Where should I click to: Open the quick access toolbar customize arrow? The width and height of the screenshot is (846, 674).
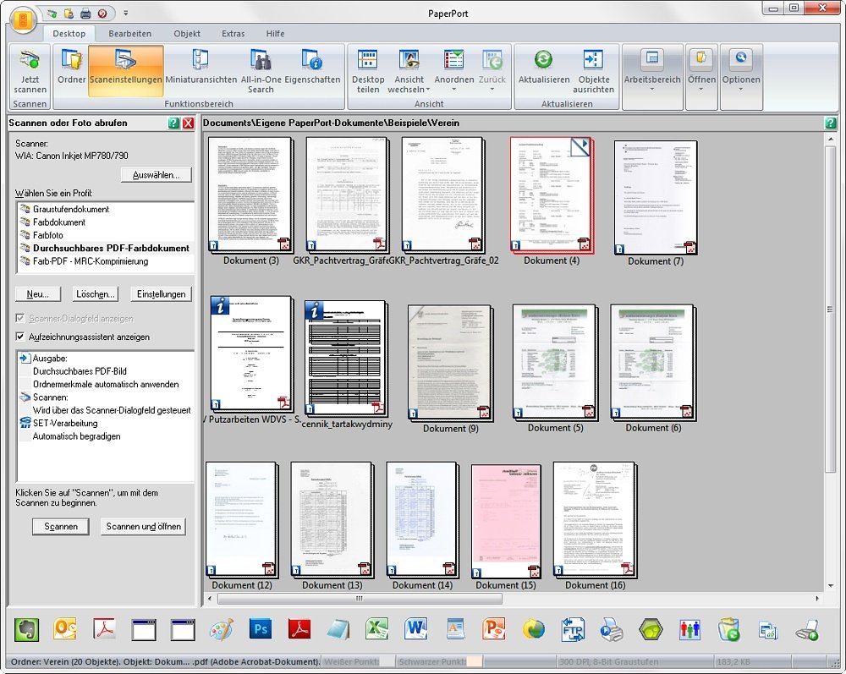[126, 13]
